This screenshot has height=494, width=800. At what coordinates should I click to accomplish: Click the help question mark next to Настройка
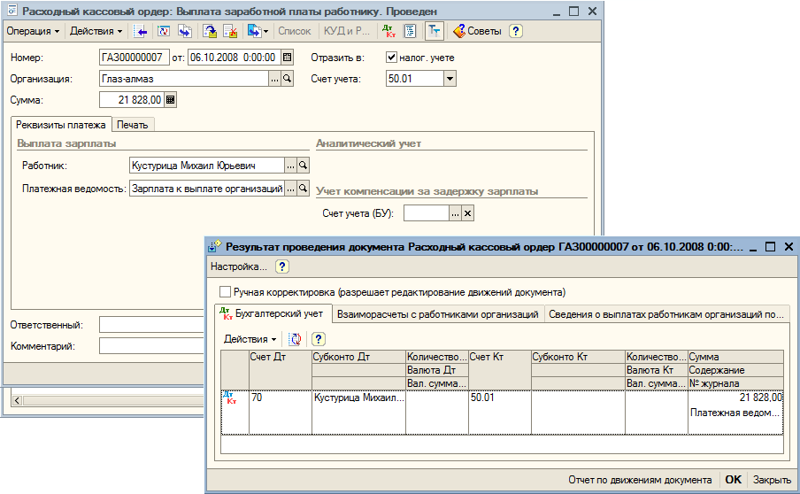[x=281, y=266]
